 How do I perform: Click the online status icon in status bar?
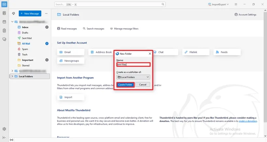pyautogui.click(x=11, y=140)
